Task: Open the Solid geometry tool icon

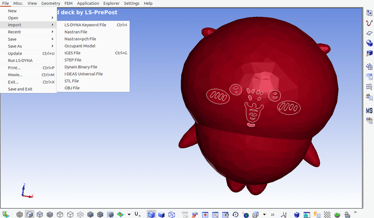Action: pyautogui.click(x=369, y=43)
